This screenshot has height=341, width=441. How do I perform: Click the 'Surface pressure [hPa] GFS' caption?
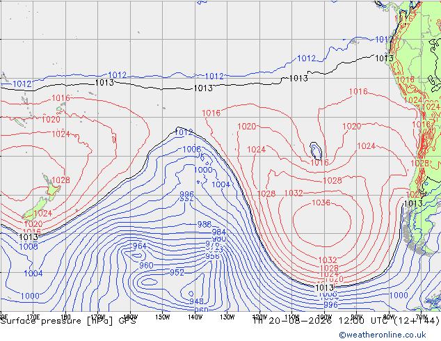click(68, 321)
